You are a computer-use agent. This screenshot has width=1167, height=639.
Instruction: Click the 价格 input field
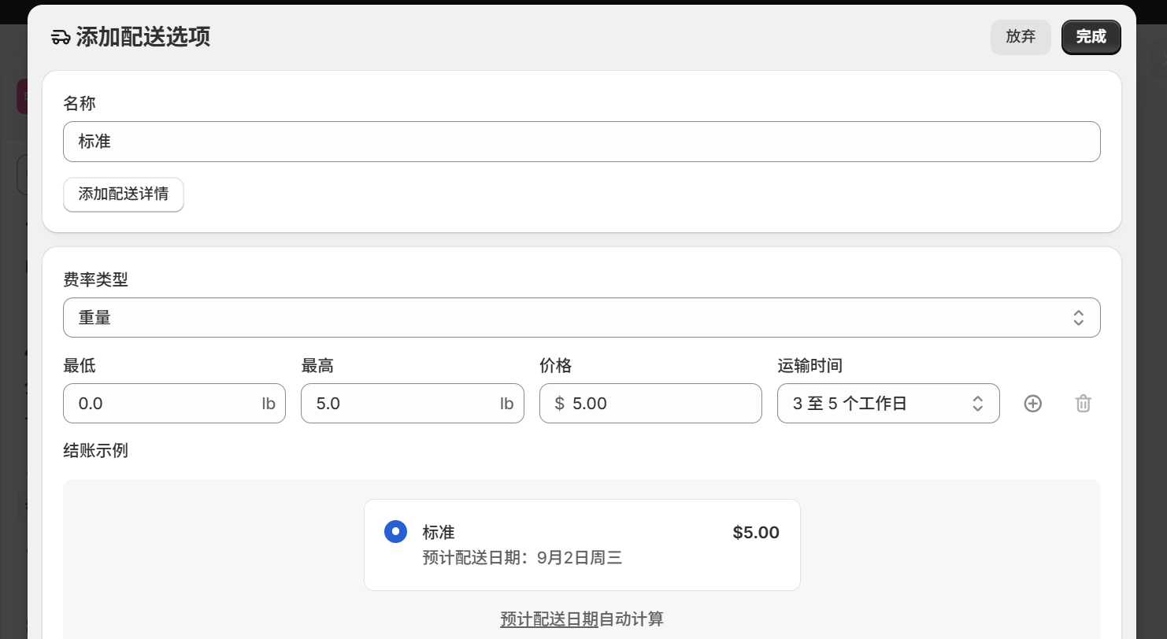[x=650, y=404]
